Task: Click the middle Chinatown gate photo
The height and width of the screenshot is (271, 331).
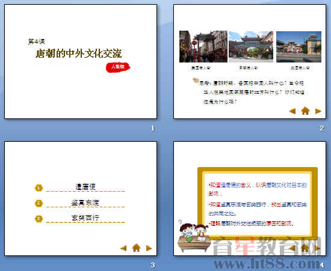Action: (x=251, y=47)
